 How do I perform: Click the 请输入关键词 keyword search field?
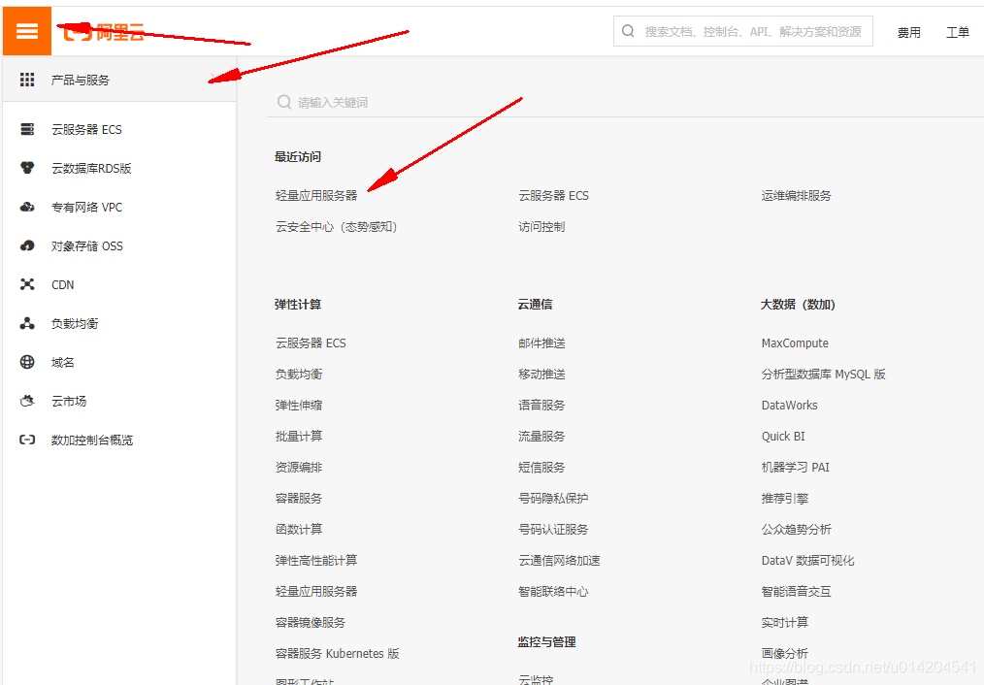coord(625,102)
